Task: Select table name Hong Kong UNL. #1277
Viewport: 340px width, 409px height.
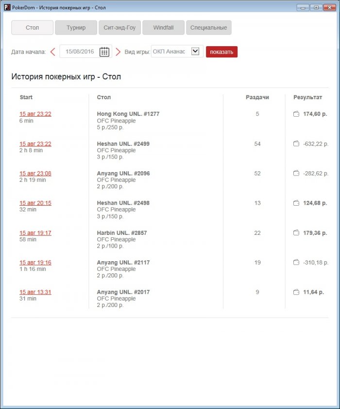Action: pos(128,114)
